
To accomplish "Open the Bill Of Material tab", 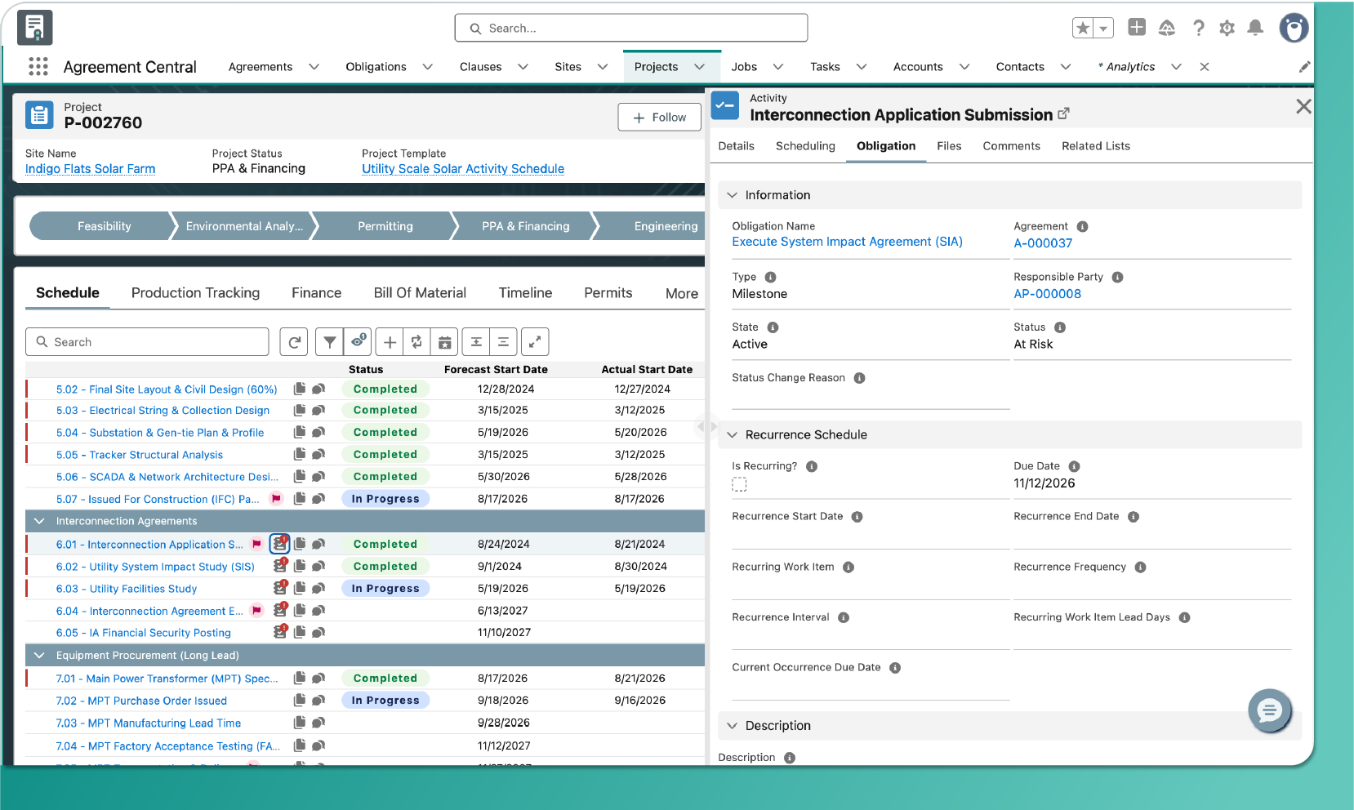I will pyautogui.click(x=420, y=292).
